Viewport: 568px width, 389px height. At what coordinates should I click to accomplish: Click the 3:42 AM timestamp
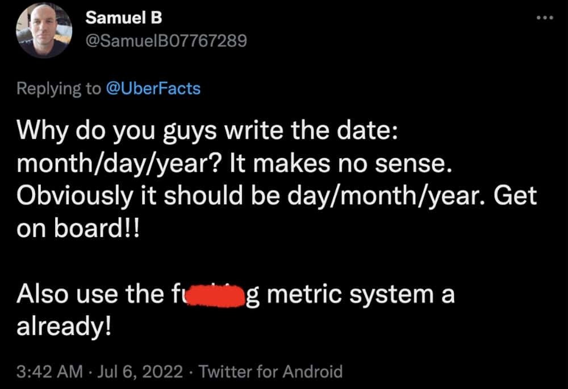(49, 371)
